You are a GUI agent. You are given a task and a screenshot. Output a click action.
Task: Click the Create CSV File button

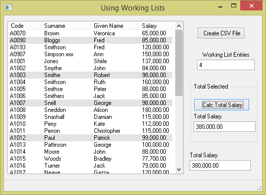coord(221,33)
